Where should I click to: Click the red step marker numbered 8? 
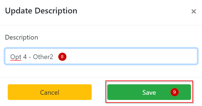click(62, 57)
